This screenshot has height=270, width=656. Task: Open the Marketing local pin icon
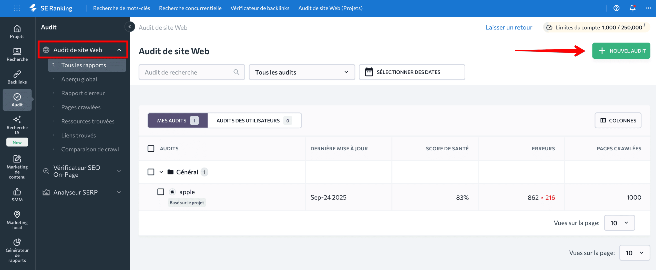pos(17,214)
